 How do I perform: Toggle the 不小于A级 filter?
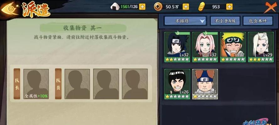(x=225, y=21)
